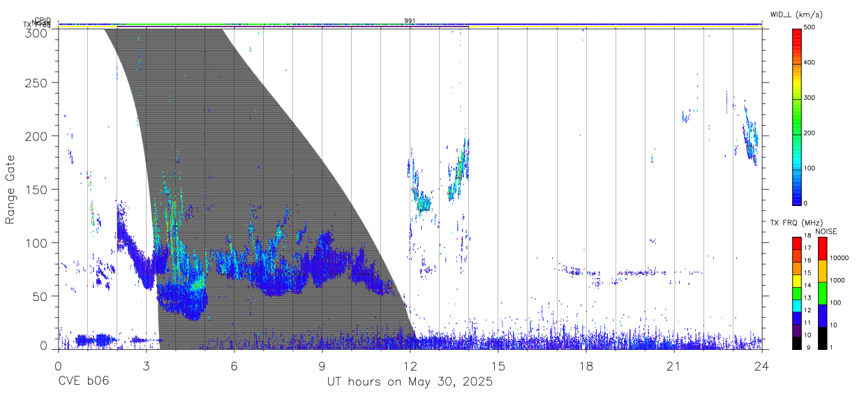Click the UT hours on May 30, 2025 title
This screenshot has height=396, width=857.
coord(410,382)
